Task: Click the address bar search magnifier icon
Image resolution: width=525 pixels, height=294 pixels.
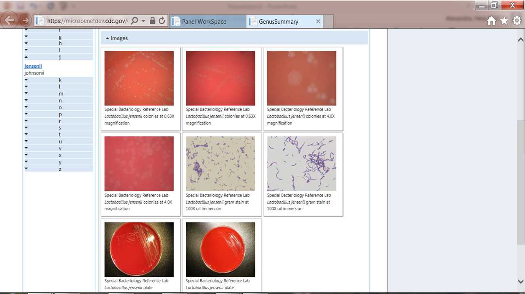Action: tap(135, 21)
